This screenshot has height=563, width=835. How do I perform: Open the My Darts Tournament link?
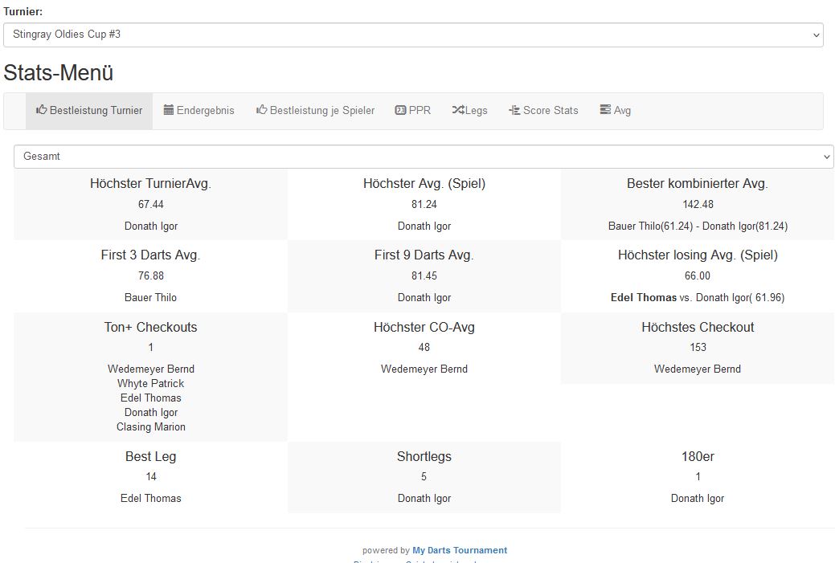[460, 550]
